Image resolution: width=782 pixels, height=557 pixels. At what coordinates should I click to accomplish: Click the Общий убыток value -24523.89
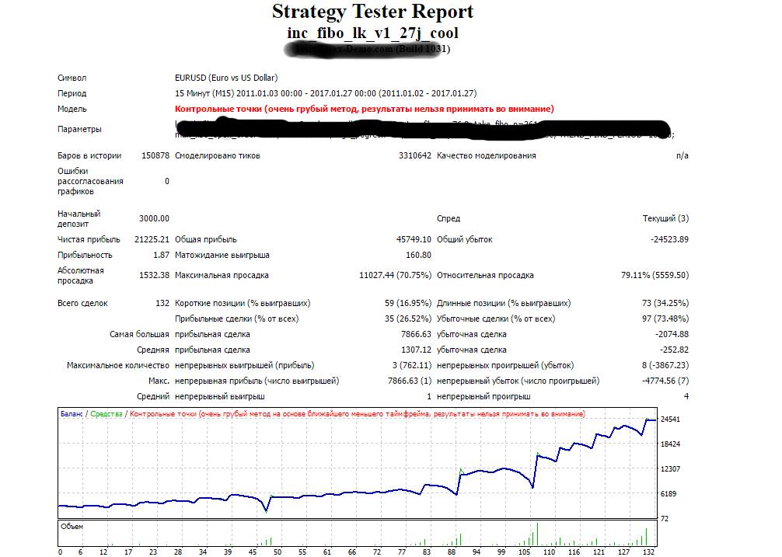669,239
